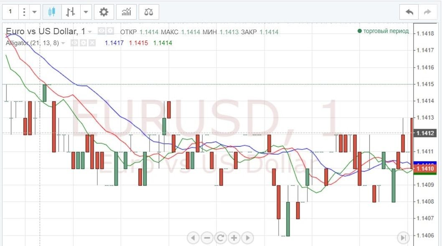Screen dimensions: 442x246
Task: Open the compare scales icon
Action: coord(149,12)
